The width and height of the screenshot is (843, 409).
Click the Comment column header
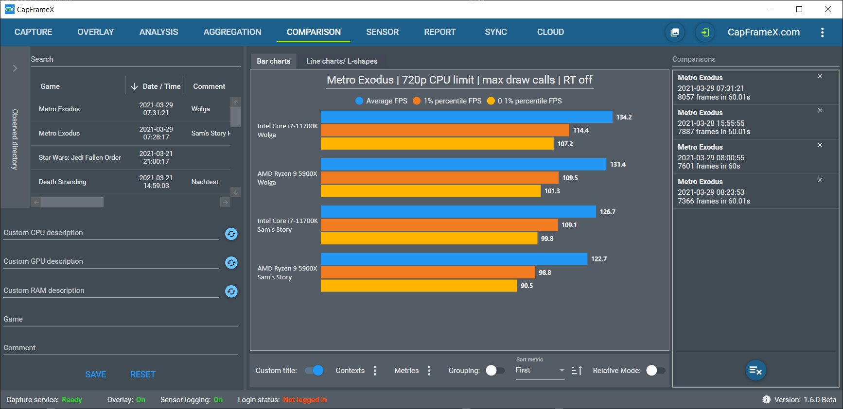209,86
